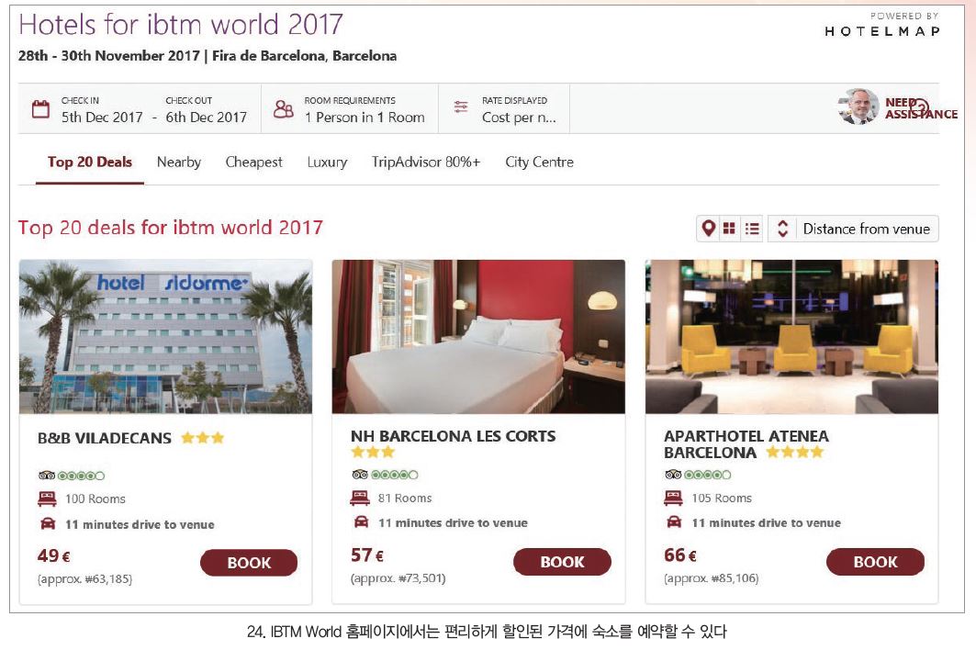Click the 66 € price
Image resolution: width=976 pixels, height=650 pixels.
click(x=680, y=555)
